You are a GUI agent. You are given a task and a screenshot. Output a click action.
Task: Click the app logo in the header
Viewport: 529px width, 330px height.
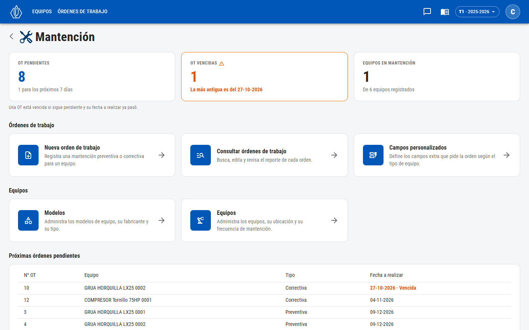click(16, 12)
